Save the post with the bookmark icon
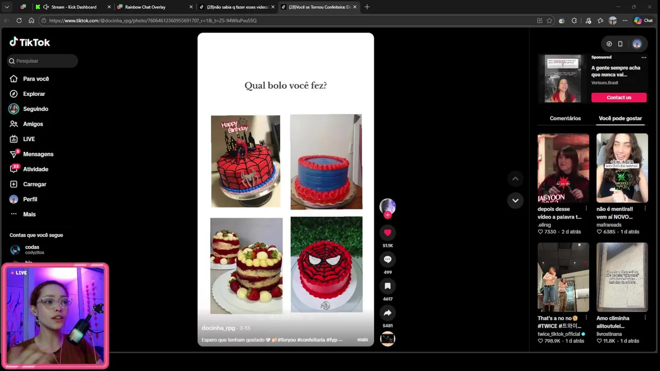Image resolution: width=660 pixels, height=371 pixels. [388, 286]
